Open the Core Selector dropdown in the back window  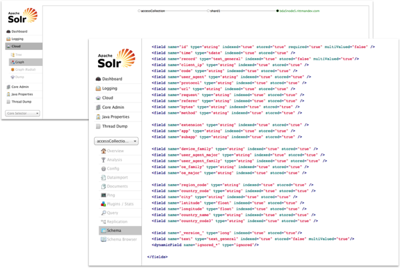pos(23,113)
